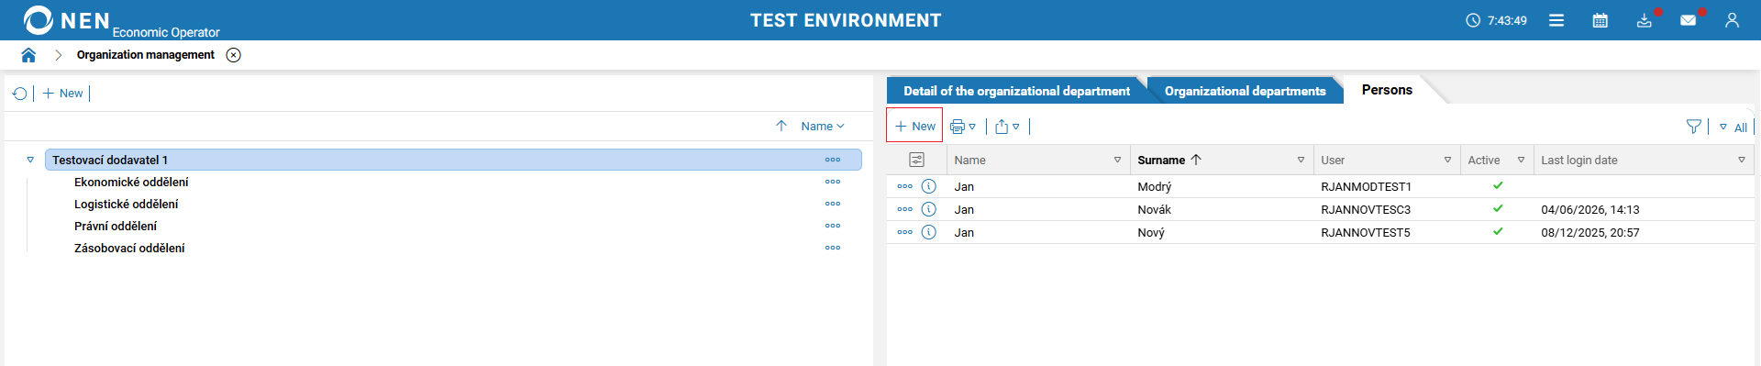The image size is (1761, 366).
Task: Click last login date 04/06/2026, 14:13
Action: tap(1590, 209)
